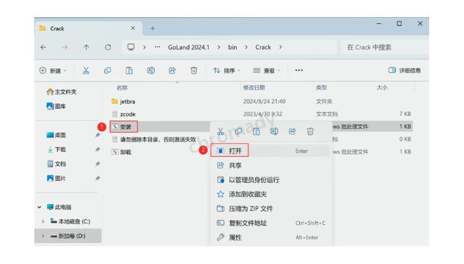Viewport: 464px width, 264px height.
Task: Expand the chevron after bin breadcrumb
Action: click(246, 47)
